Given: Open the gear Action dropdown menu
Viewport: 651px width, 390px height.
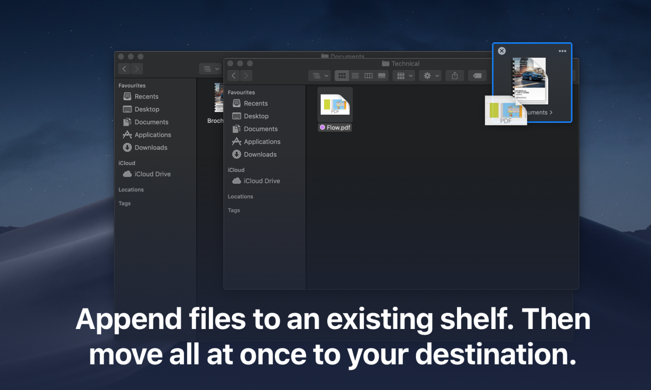Looking at the screenshot, I should click(431, 76).
